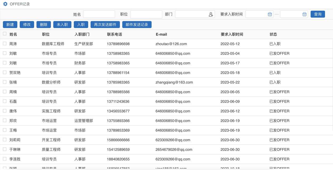Open 邮件发送记录
Screen dimensions: 333x170
(x=137, y=25)
